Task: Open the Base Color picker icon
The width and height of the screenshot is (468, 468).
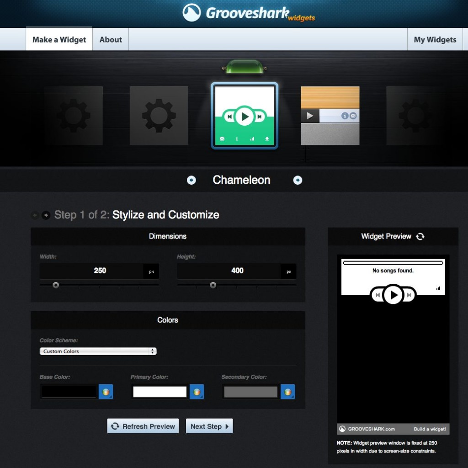Action: pos(106,392)
